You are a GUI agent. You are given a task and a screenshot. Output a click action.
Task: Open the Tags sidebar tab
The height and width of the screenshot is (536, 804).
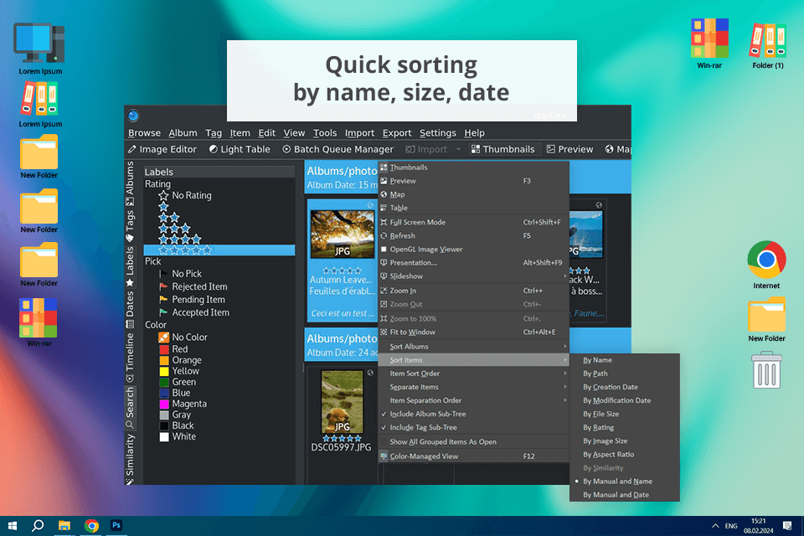point(130,225)
